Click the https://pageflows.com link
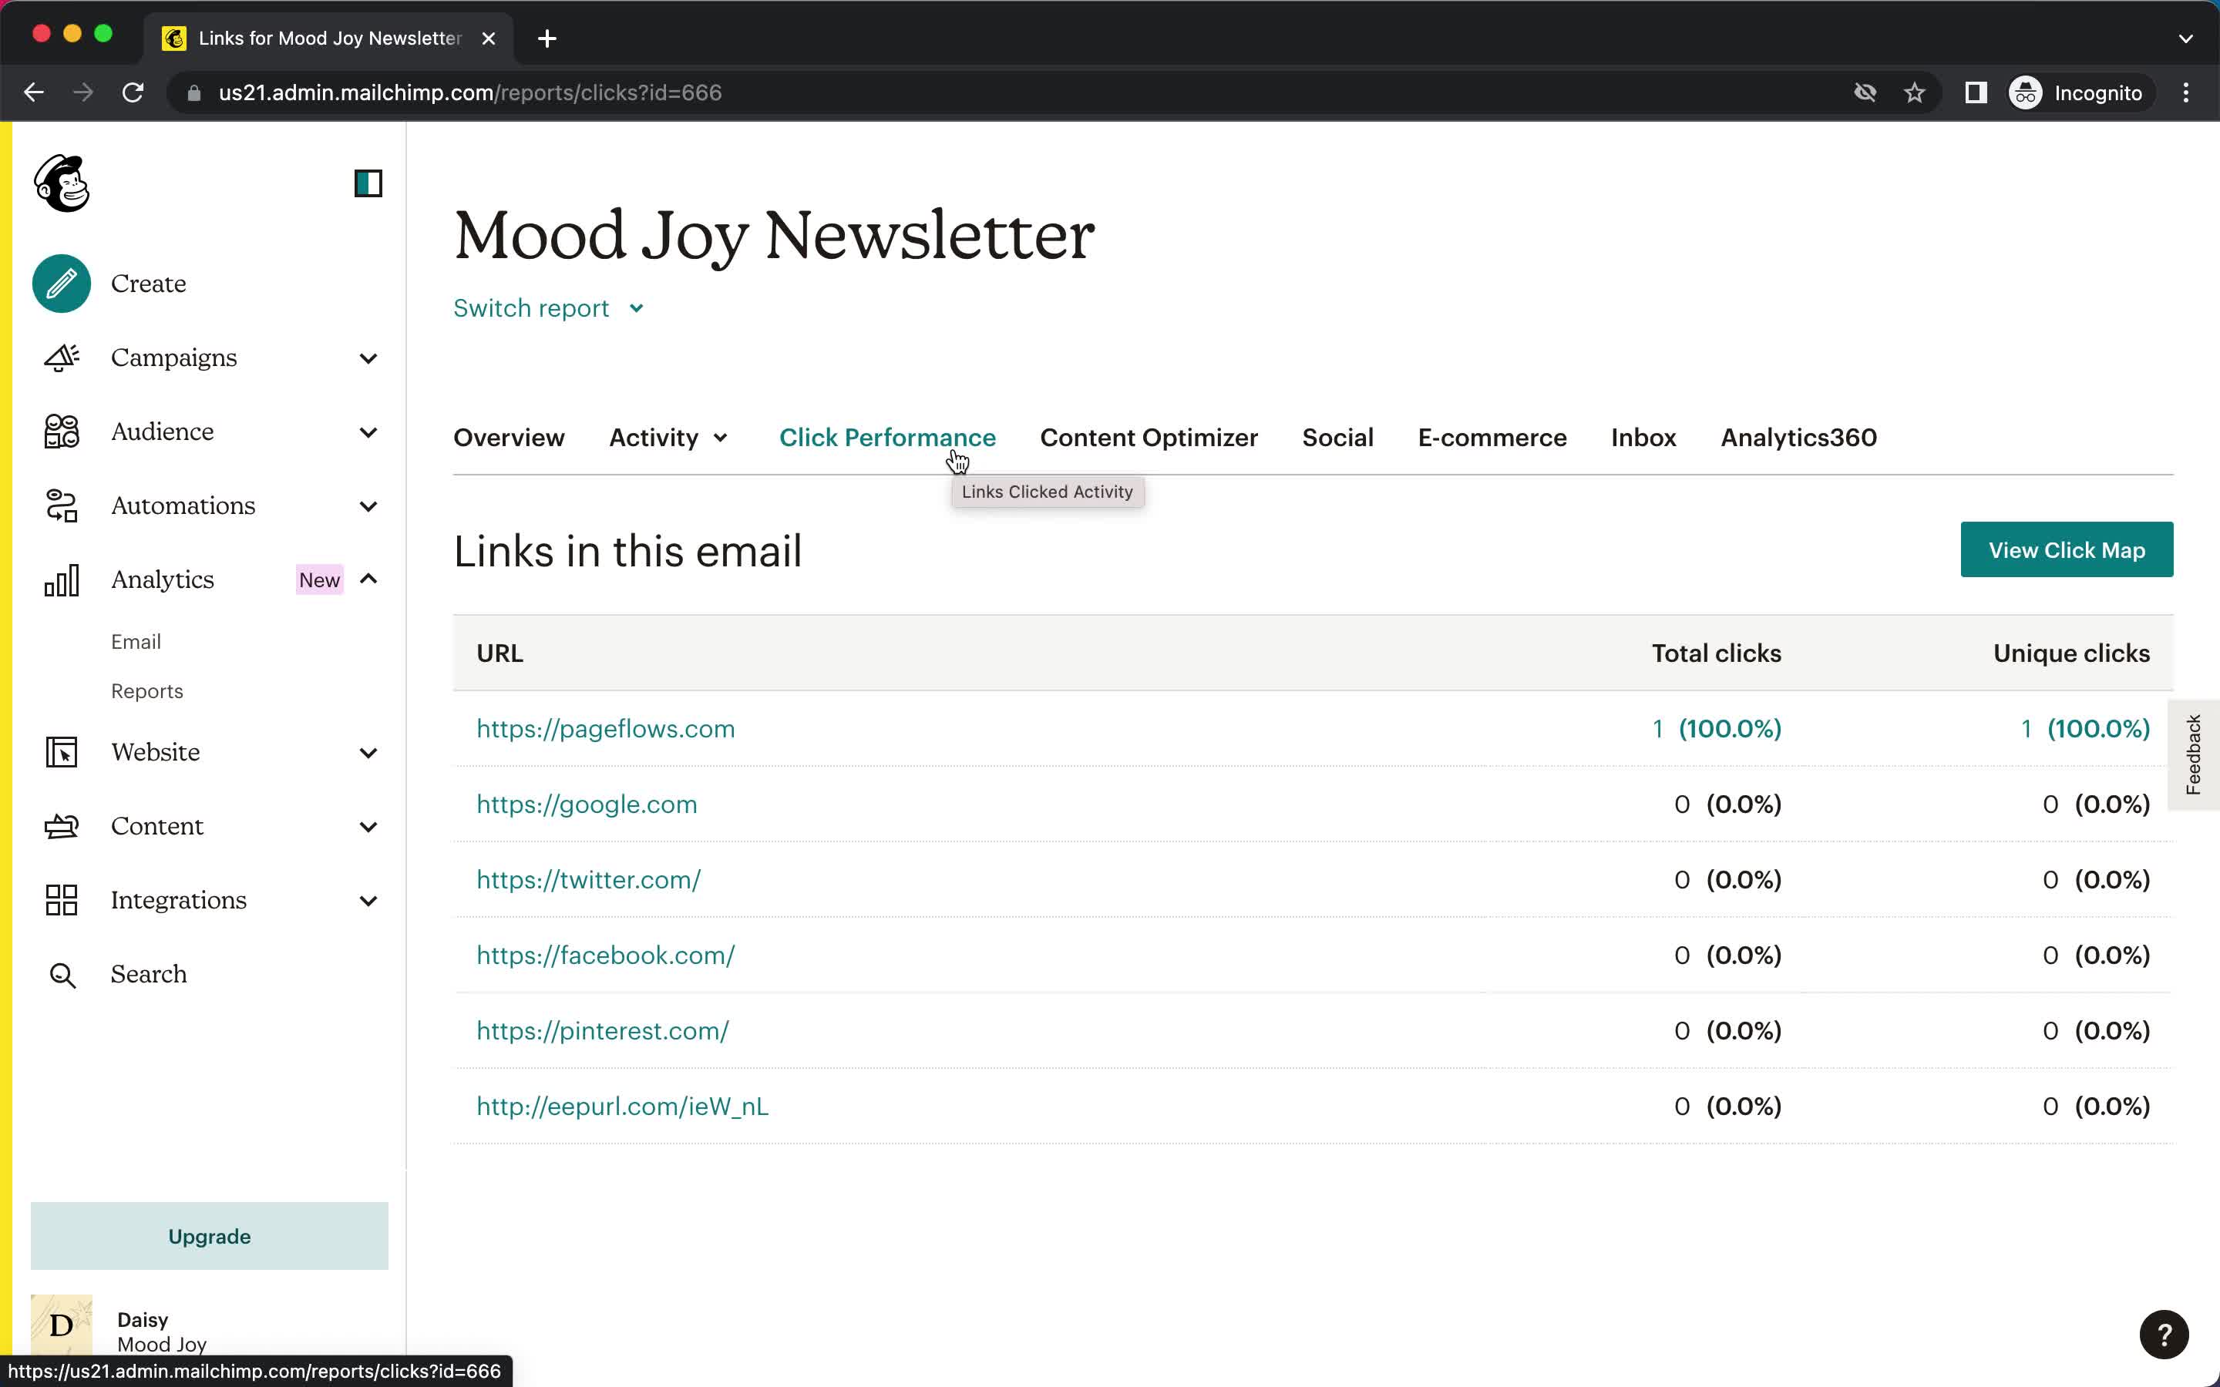 [604, 729]
